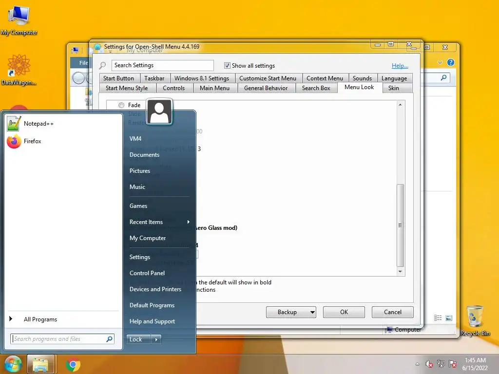
Task: Click the Lock button
Action: pyautogui.click(x=139, y=339)
